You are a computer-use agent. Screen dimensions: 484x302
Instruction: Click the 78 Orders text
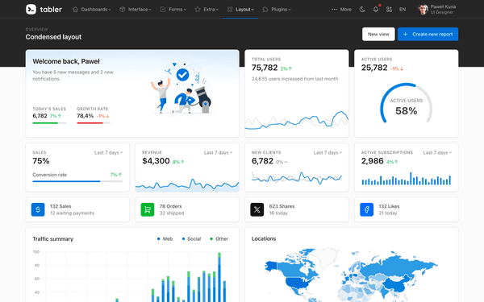pyautogui.click(x=170, y=206)
